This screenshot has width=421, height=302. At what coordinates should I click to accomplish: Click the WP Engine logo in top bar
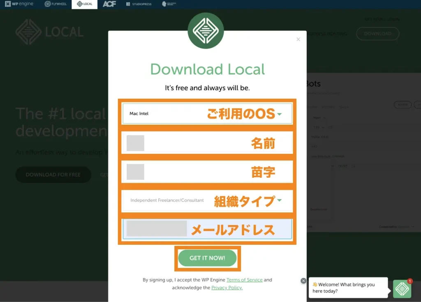pyautogui.click(x=19, y=4)
